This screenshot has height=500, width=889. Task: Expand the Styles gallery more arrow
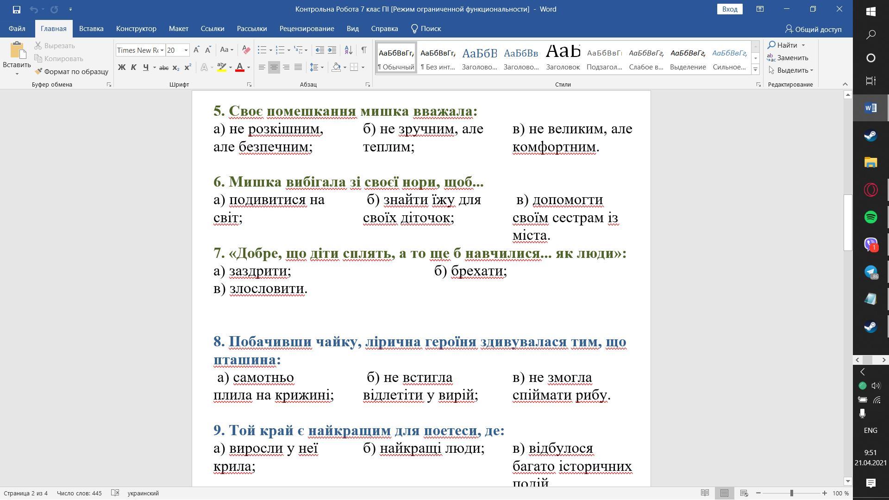coord(755,69)
